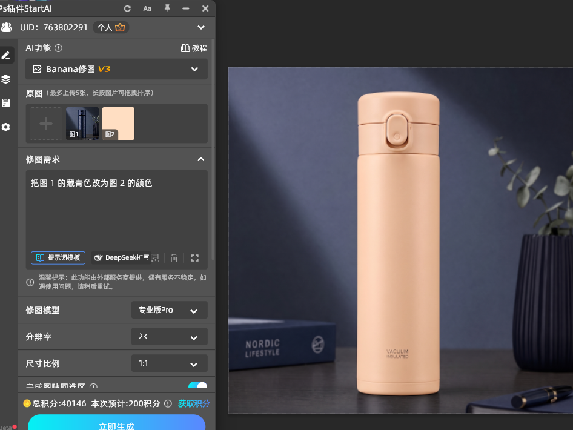The image size is (573, 430).
Task: Toggle the paste-back-to-selection switch
Action: coord(197,385)
